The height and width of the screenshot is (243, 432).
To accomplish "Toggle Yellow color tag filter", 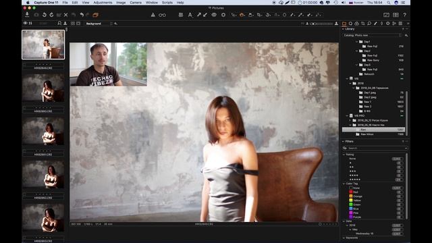I will (400, 200).
